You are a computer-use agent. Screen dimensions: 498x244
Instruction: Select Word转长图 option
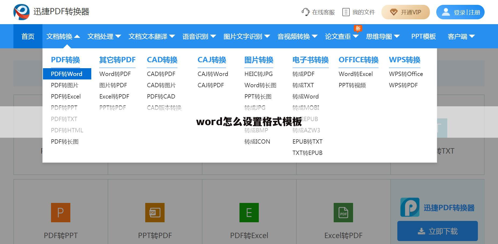[x=260, y=85]
